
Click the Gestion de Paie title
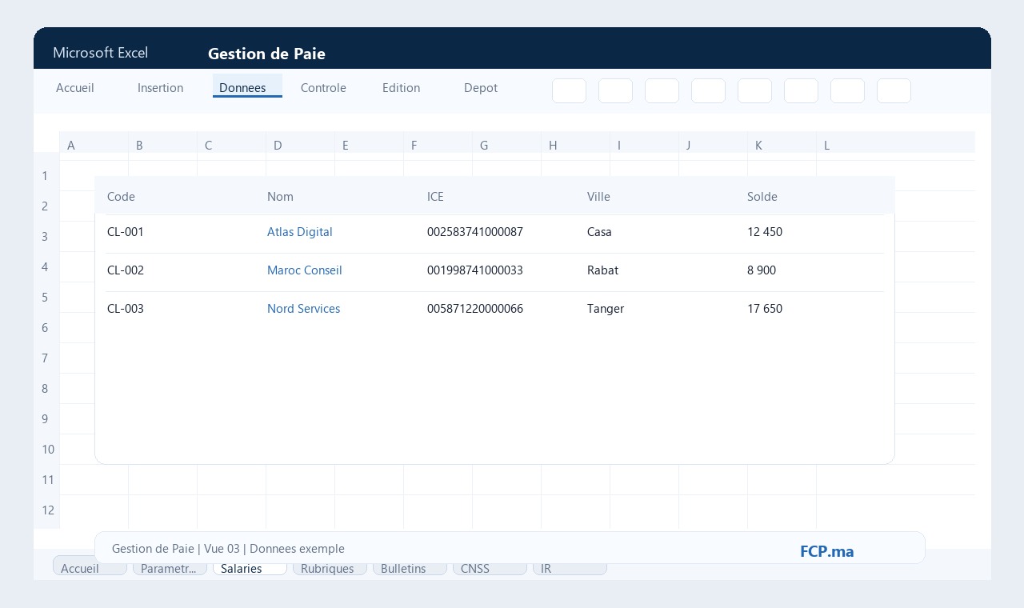[x=266, y=54]
